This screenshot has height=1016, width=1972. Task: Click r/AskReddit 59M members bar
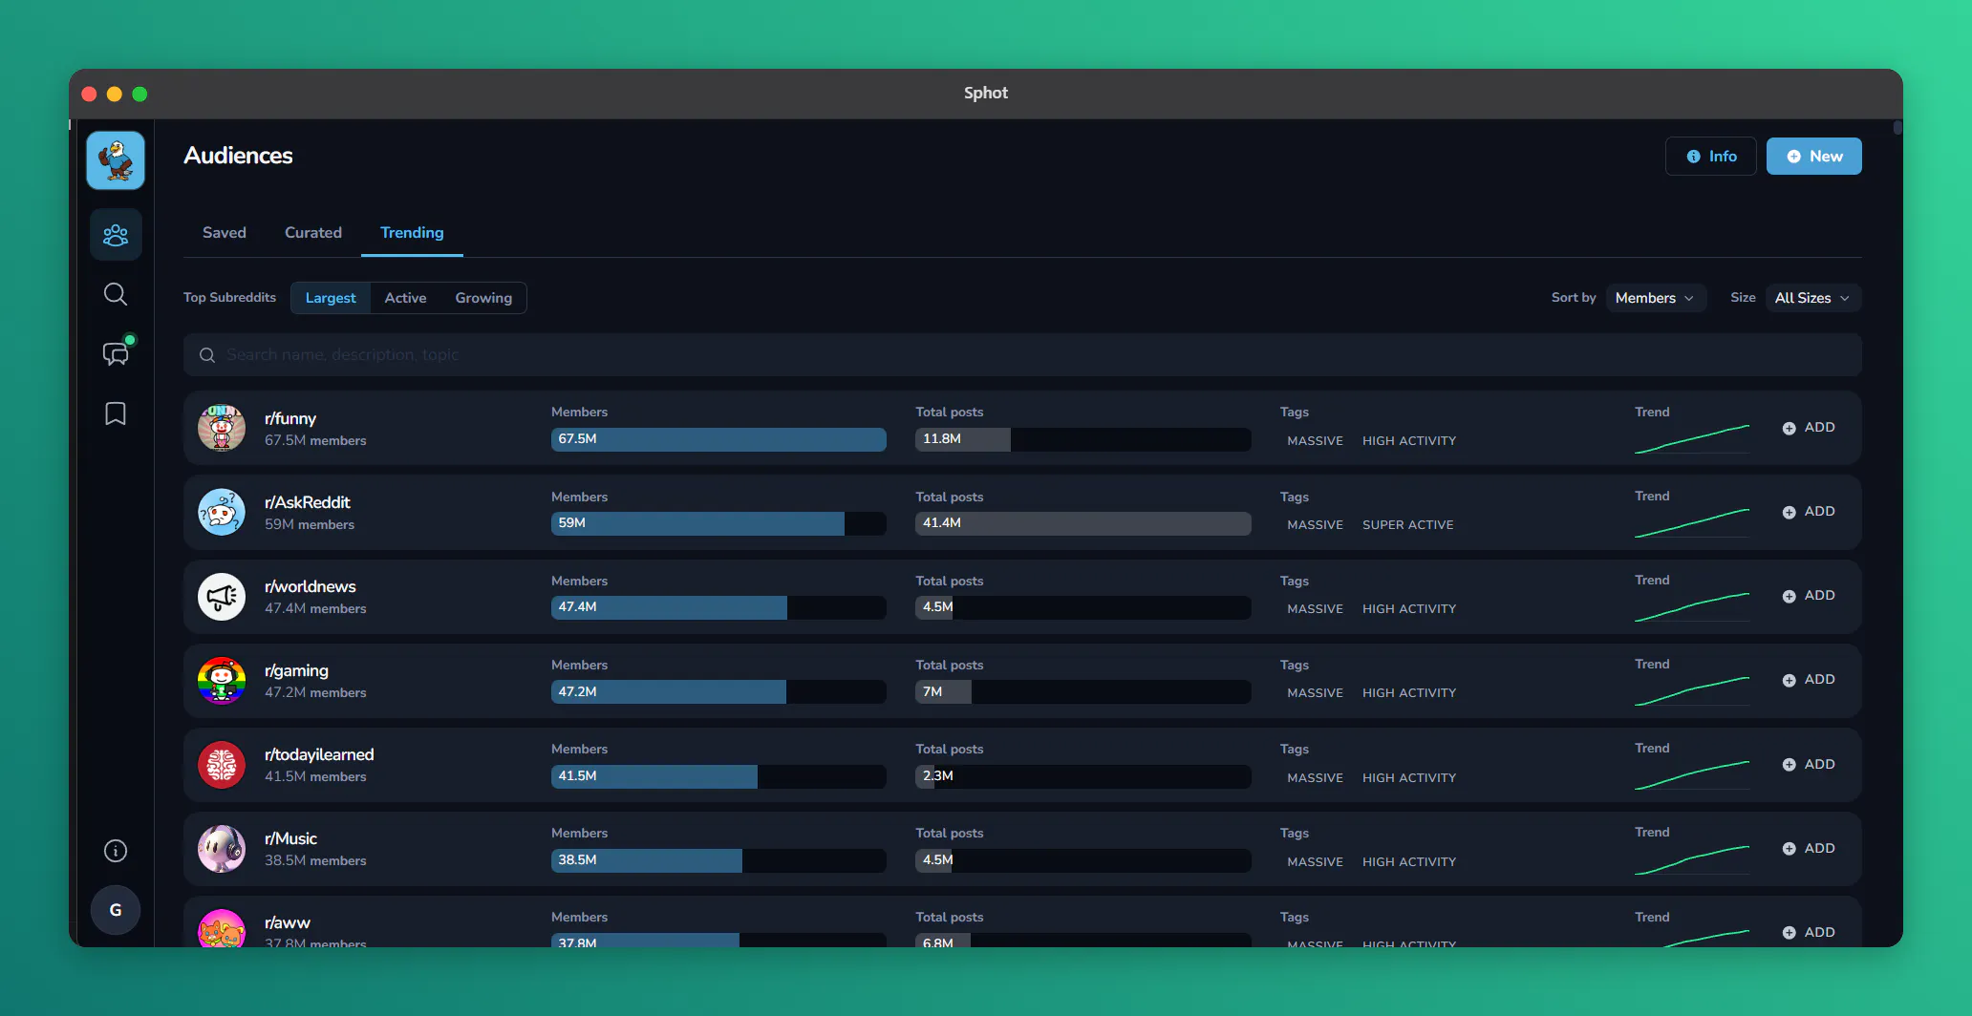pyautogui.click(x=718, y=523)
